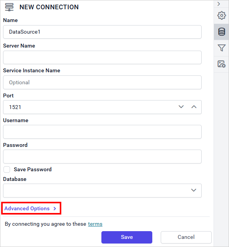
Task: Decrease the Port value with down arrow
Action: click(181, 107)
